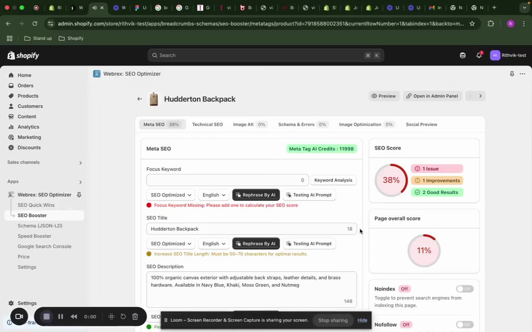Open Schema (JSON-LD) in sidebar
The height and width of the screenshot is (332, 532).
(40, 225)
